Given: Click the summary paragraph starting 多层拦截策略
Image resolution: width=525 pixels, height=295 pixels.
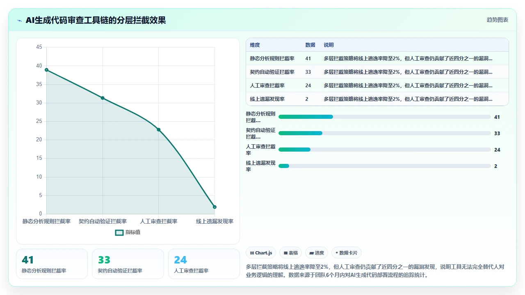Looking at the screenshot, I should coord(375,271).
